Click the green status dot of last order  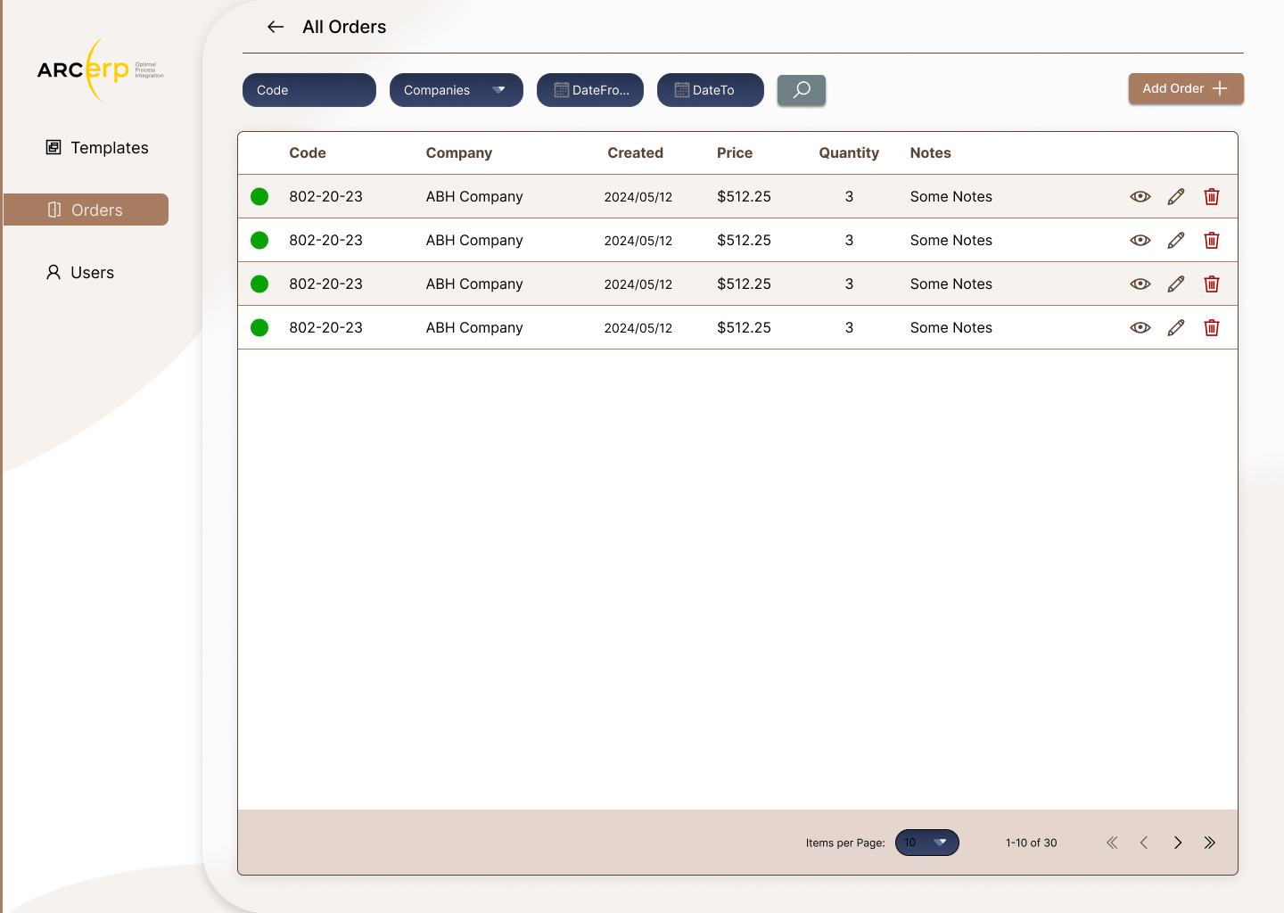click(259, 327)
